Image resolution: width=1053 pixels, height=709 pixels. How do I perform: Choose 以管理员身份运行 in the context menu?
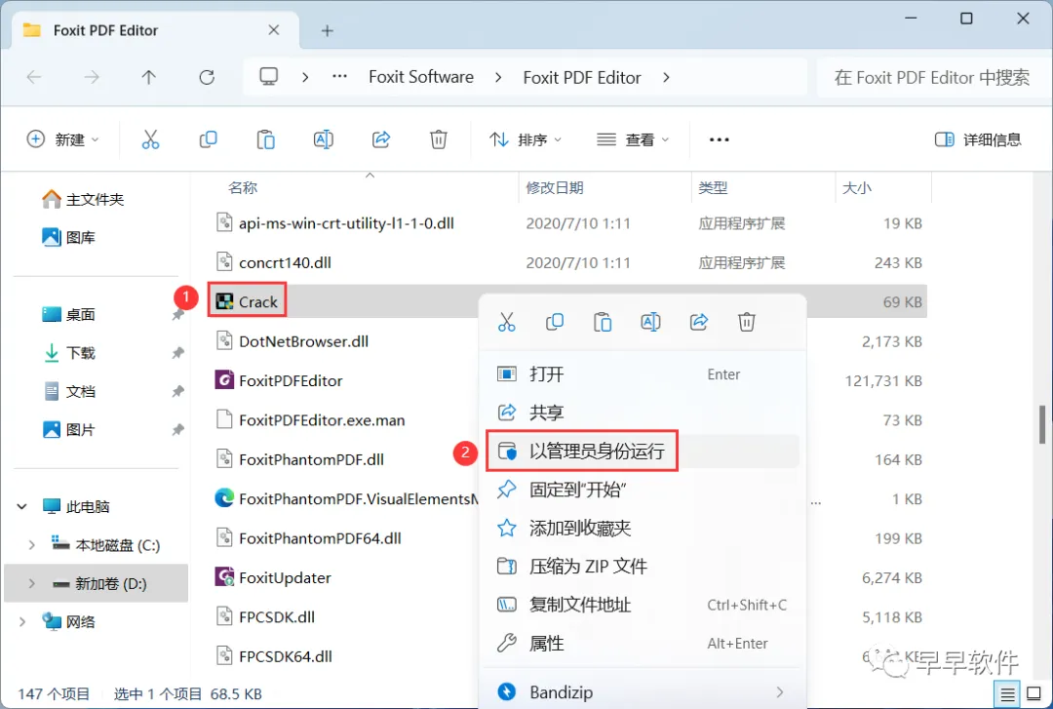coord(642,451)
